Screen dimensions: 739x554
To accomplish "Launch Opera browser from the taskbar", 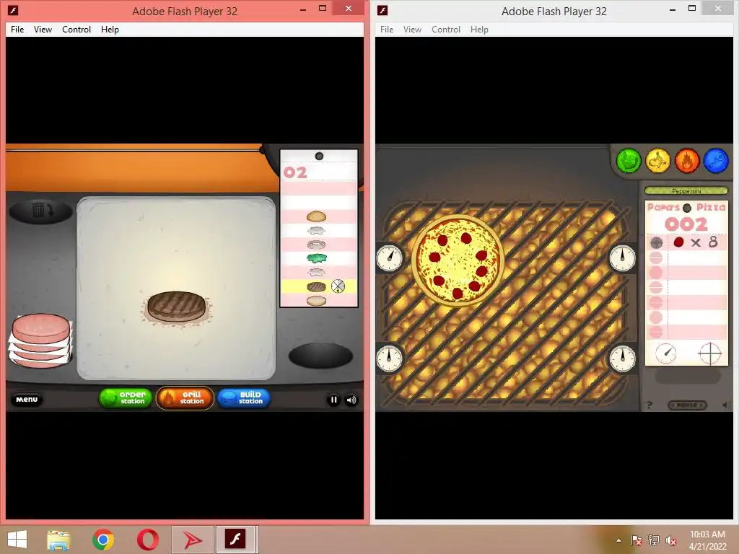I will click(147, 540).
